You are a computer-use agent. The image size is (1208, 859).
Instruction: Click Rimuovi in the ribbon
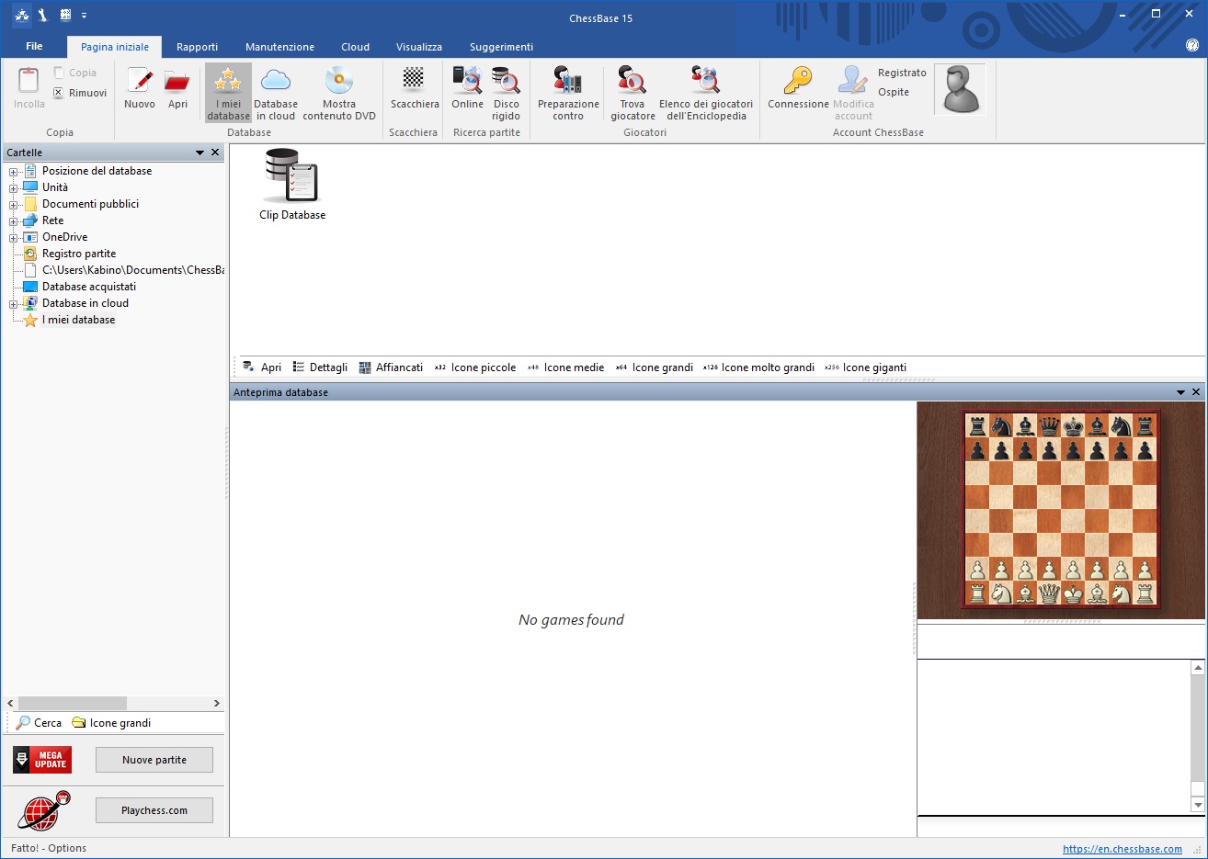80,93
